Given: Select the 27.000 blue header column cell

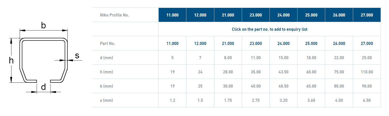Looking at the screenshot, I should [x=367, y=15].
